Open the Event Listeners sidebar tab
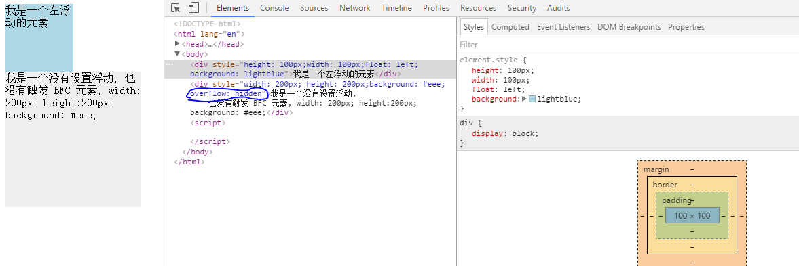Viewport: 799px width, 266px height. tap(563, 27)
